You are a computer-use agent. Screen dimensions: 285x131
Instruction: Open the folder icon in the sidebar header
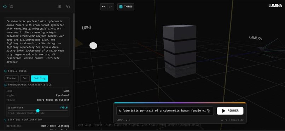11,6
